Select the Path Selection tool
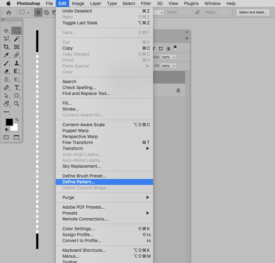This screenshot has width=275, height=263. [6, 96]
